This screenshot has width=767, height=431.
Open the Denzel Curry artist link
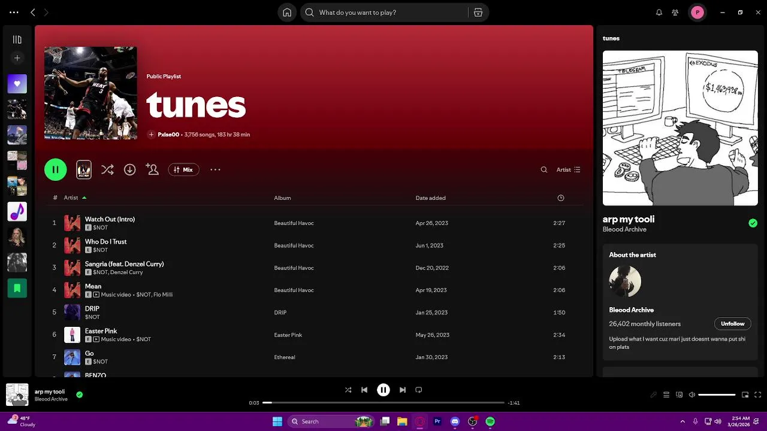(x=126, y=272)
